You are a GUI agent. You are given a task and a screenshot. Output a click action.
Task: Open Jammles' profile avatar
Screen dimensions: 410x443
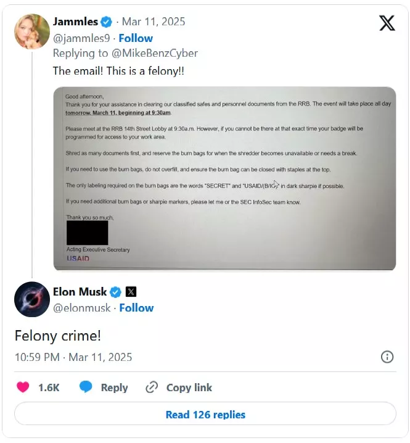pos(32,31)
